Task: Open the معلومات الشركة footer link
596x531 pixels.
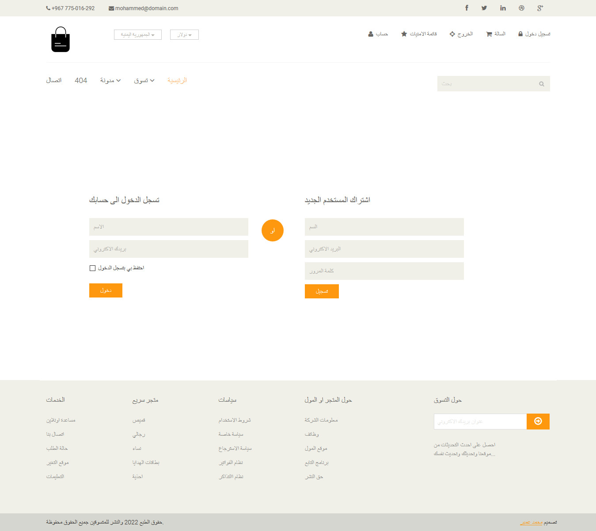Action: (x=321, y=420)
